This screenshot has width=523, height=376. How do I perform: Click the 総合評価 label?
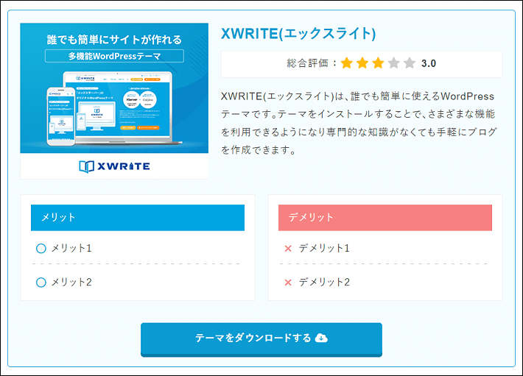(x=307, y=63)
